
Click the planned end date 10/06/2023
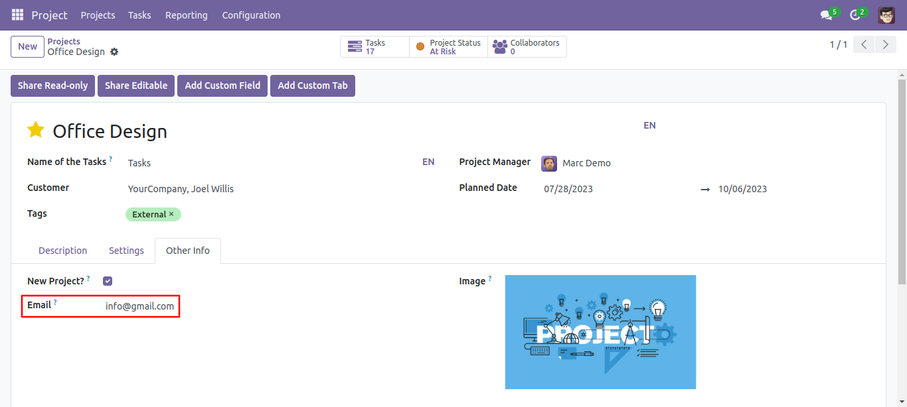point(742,189)
